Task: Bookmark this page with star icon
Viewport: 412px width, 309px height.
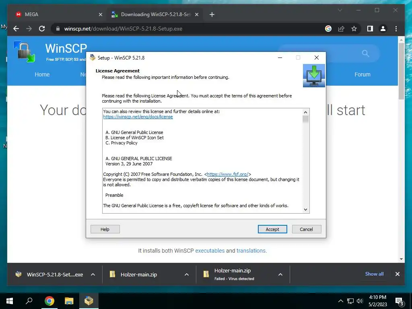Action: (354, 29)
